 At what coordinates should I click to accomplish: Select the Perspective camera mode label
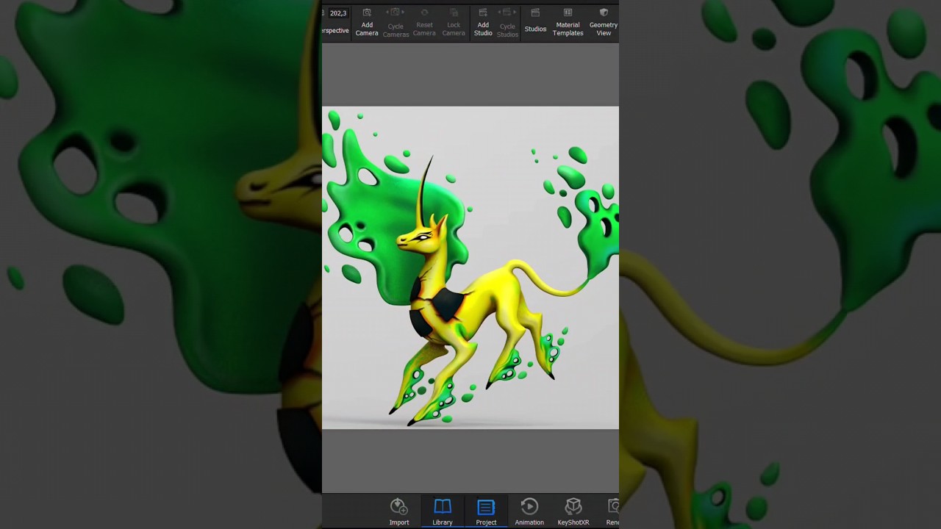(335, 30)
